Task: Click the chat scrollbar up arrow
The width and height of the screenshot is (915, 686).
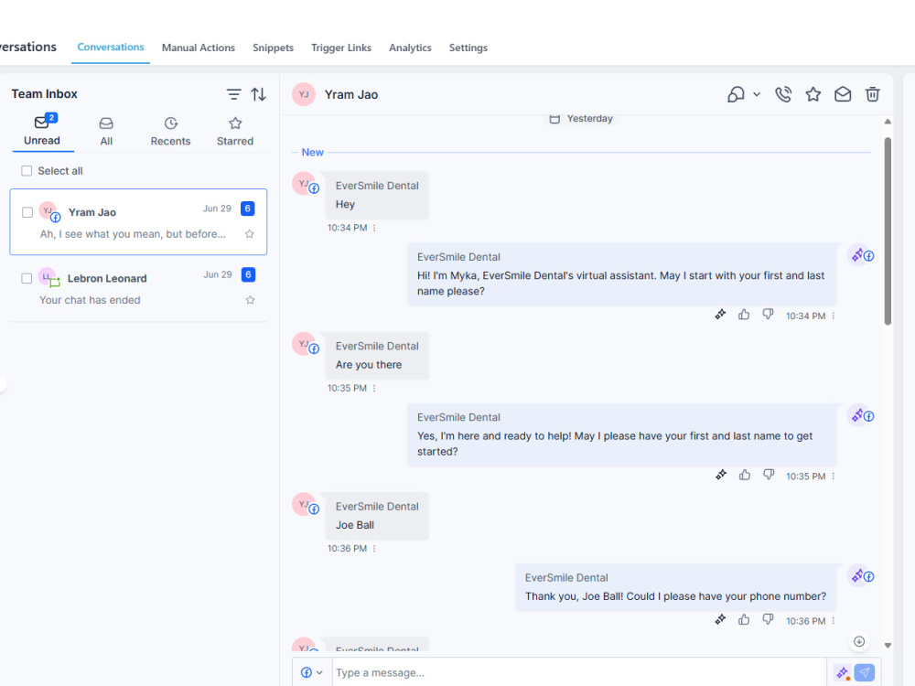Action: 887,122
